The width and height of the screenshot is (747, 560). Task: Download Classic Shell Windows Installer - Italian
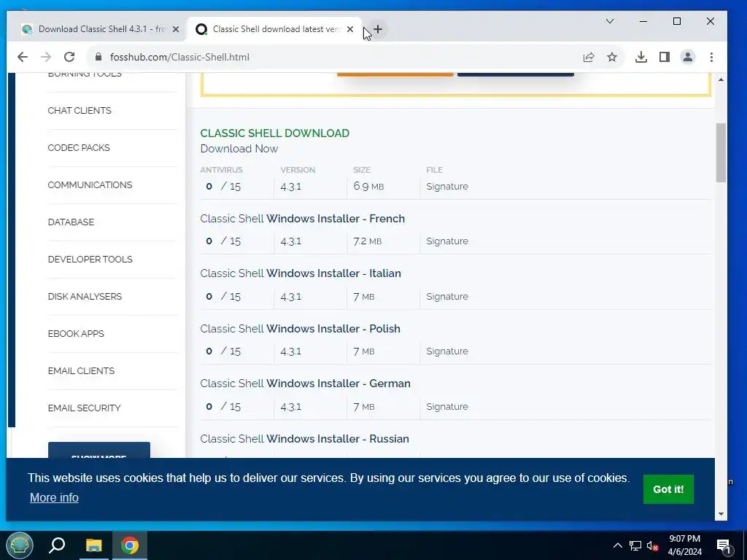pos(301,273)
